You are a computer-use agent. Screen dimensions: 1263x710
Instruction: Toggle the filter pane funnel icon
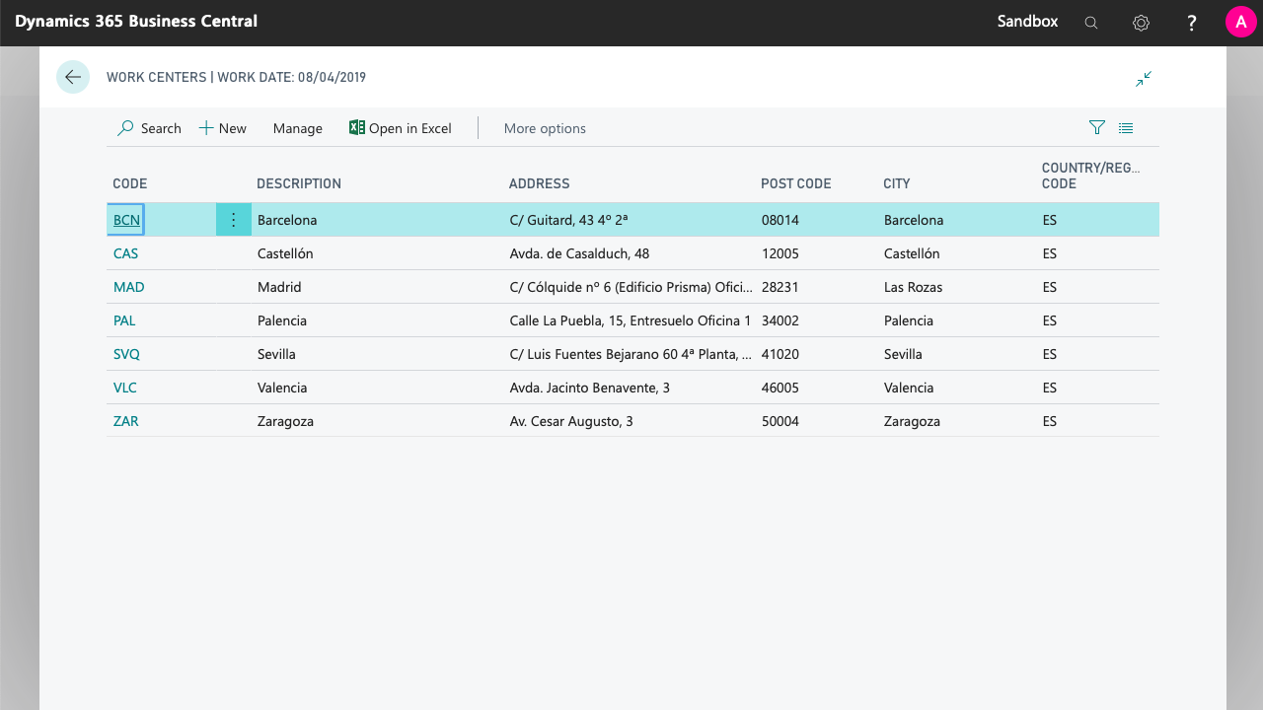pyautogui.click(x=1096, y=127)
